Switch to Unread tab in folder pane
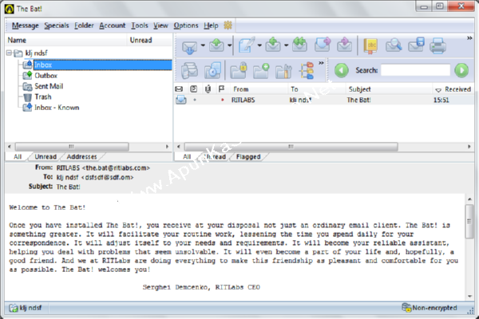This screenshot has width=479, height=319. tap(46, 156)
